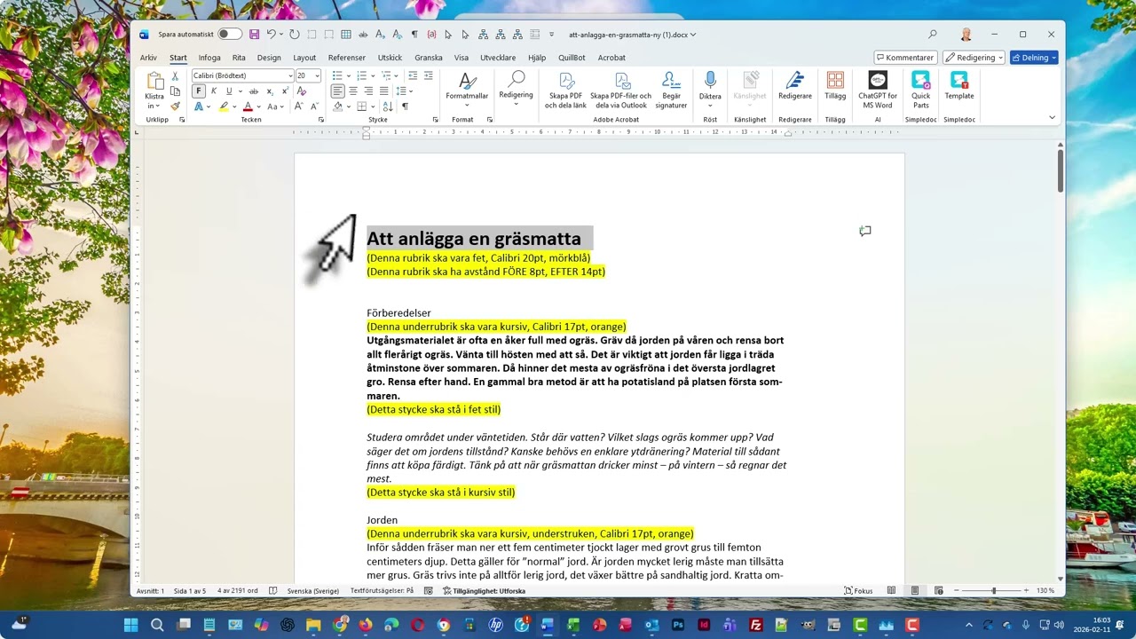Decrease font size with the smaller A icon

313,106
